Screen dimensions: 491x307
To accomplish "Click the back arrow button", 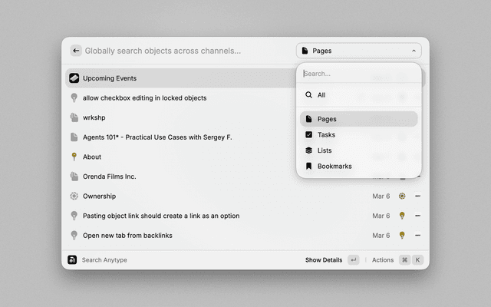I will [76, 51].
